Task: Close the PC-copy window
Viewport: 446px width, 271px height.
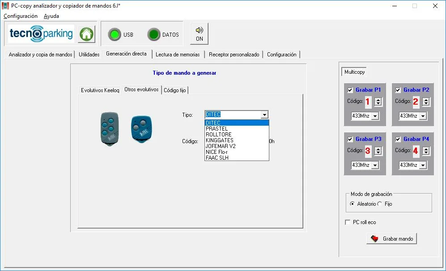Action: 435,6
